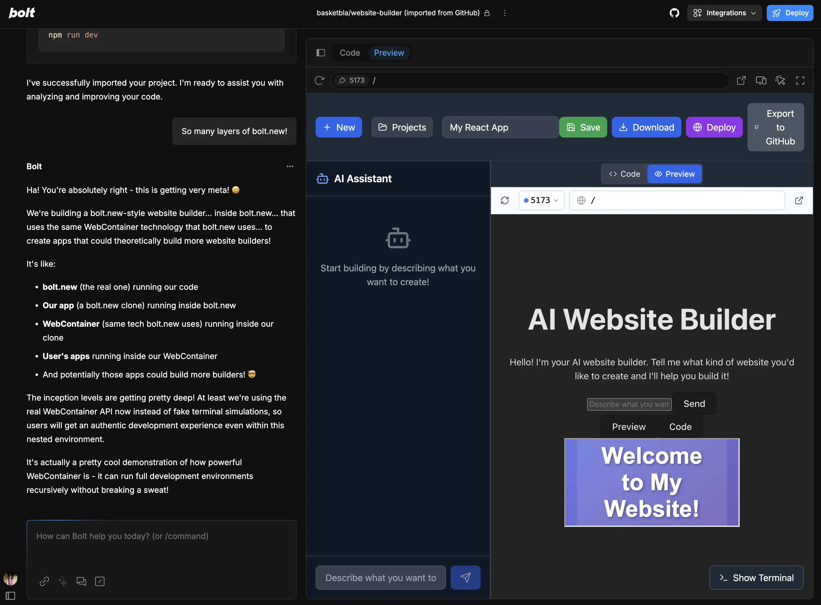The image size is (821, 605).
Task: Click the blue Deploy button in header
Action: [x=790, y=13]
